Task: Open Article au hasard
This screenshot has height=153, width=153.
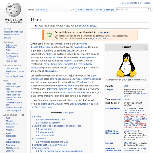Action: [x=12, y=35]
